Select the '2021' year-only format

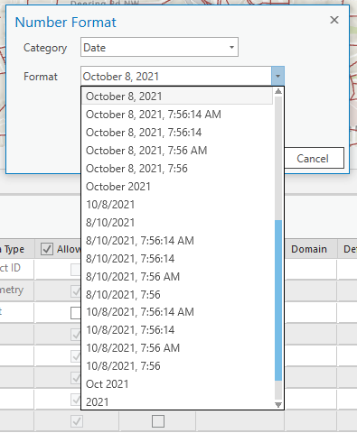tap(97, 402)
